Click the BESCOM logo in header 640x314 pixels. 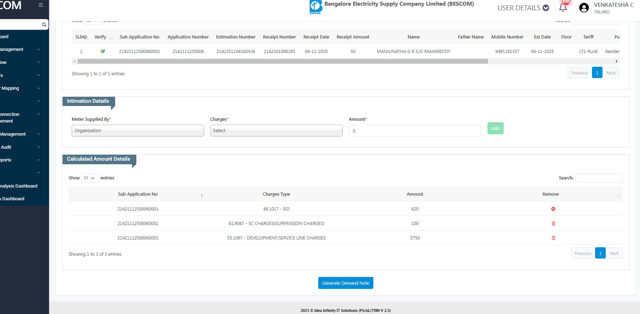(x=315, y=7)
